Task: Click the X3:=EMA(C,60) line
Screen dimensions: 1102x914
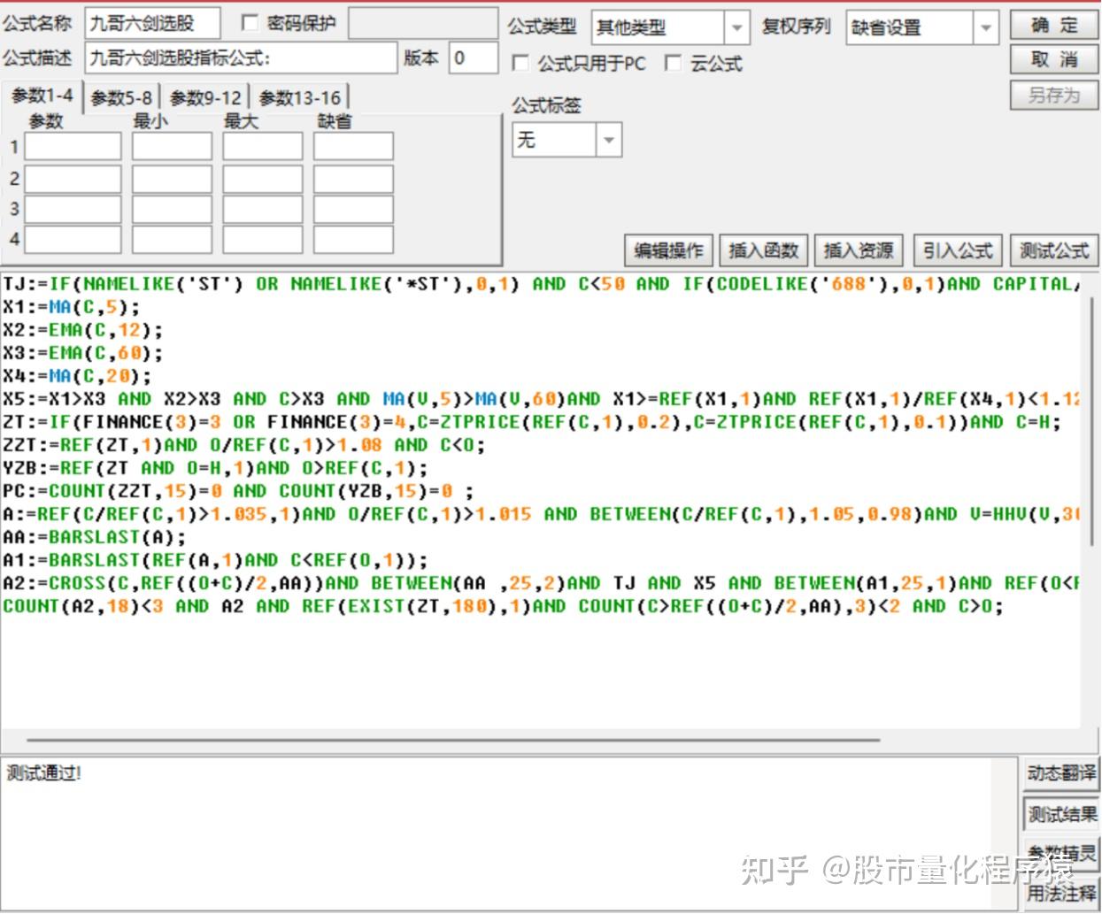Action: click(83, 353)
